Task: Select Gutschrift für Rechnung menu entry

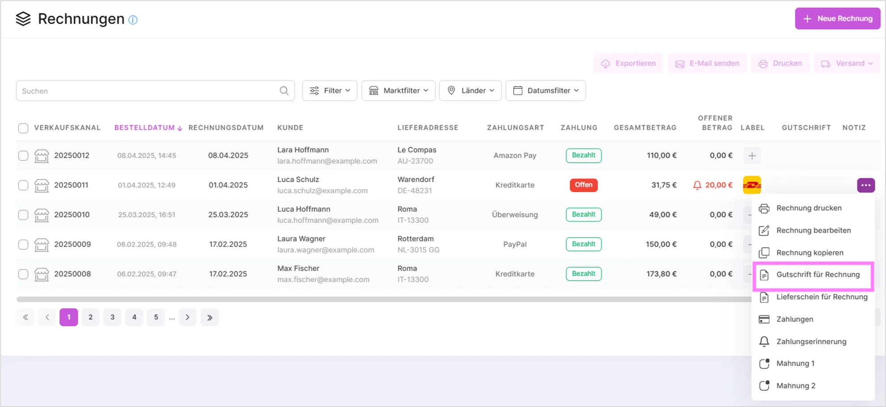Action: pyautogui.click(x=813, y=275)
